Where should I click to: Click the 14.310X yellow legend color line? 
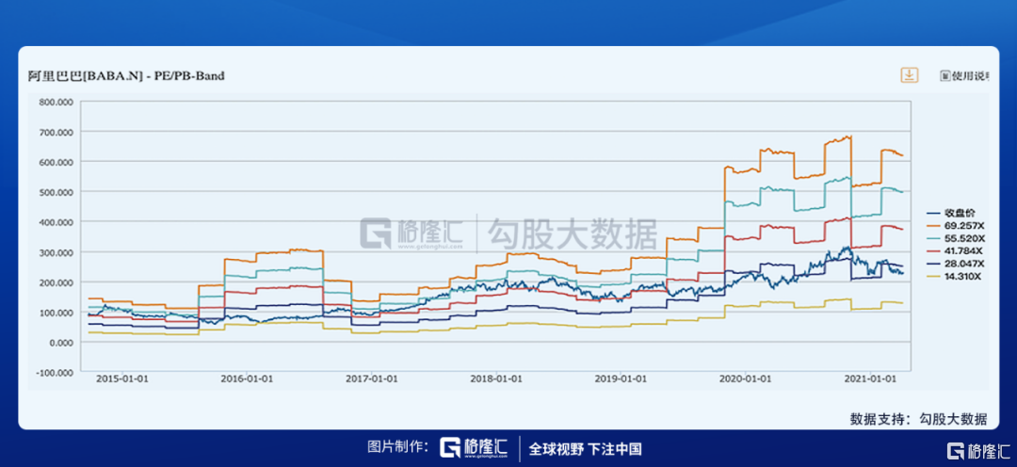point(933,279)
